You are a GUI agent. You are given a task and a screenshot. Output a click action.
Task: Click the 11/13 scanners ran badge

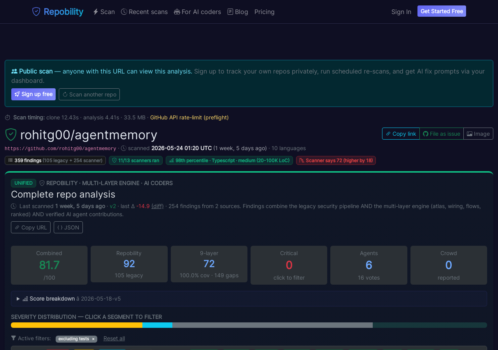pyautogui.click(x=136, y=160)
